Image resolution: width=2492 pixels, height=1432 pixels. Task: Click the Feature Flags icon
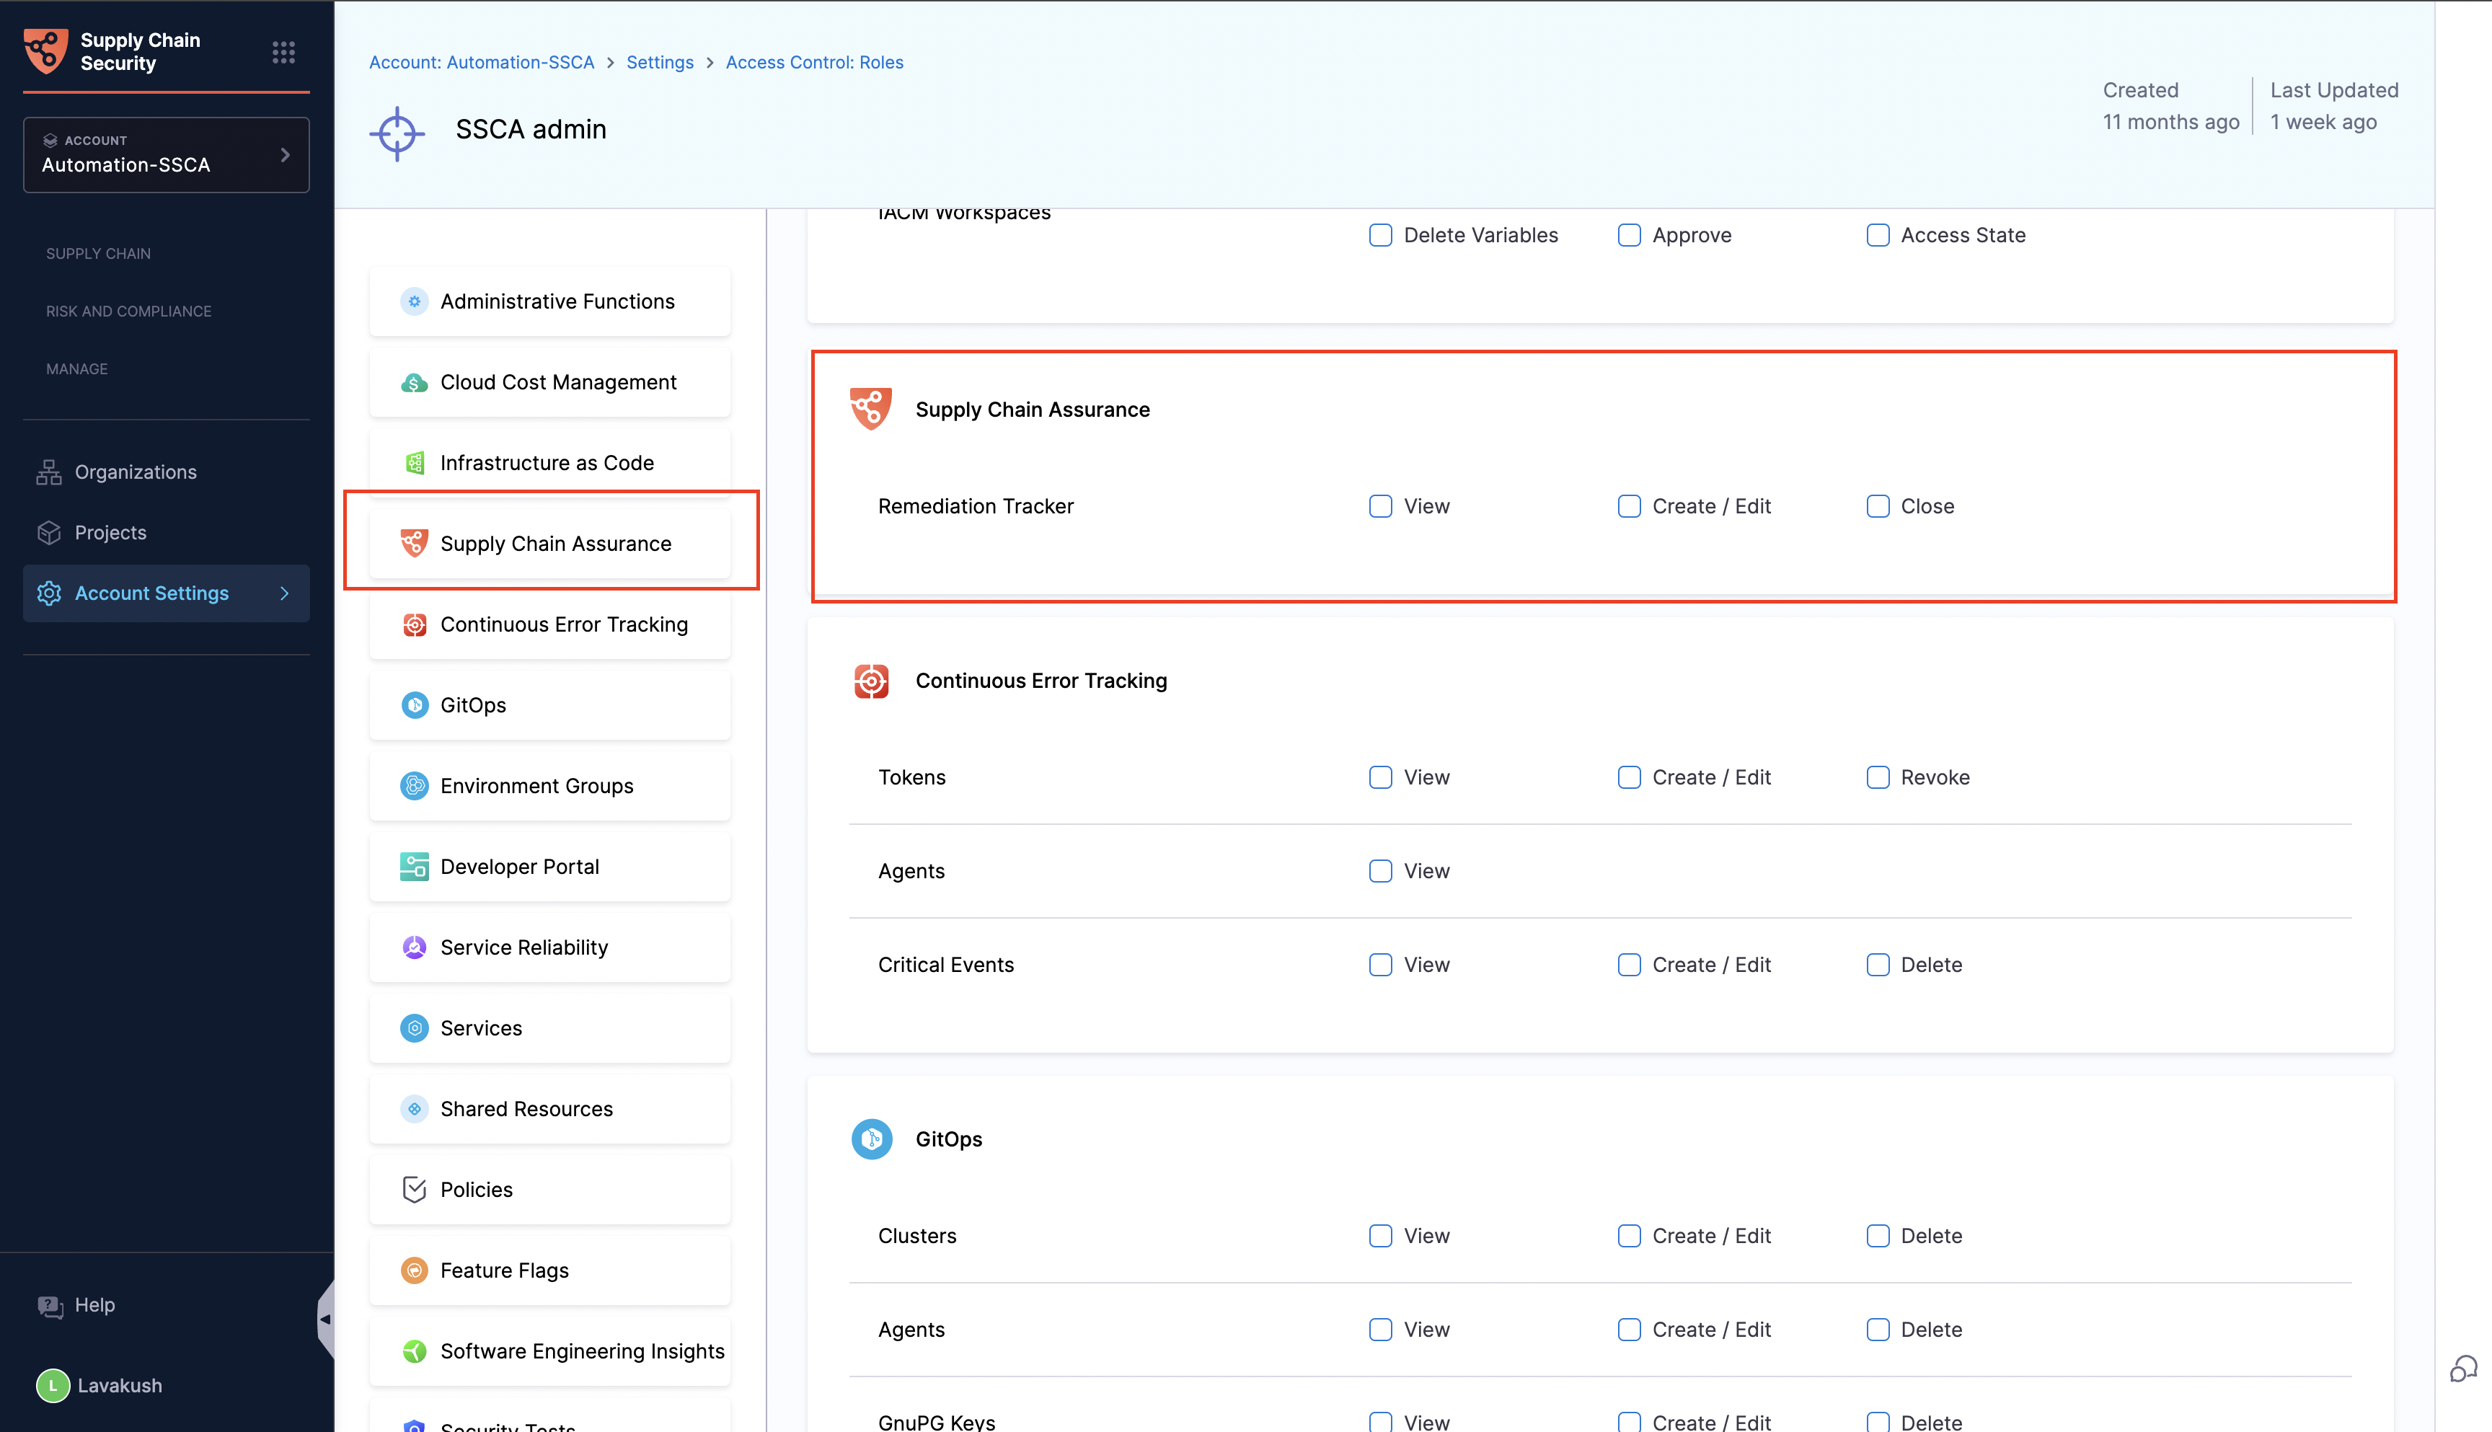[x=414, y=1270]
